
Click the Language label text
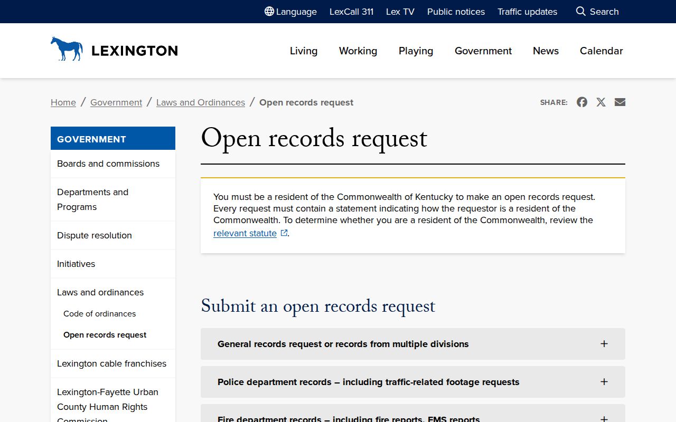pyautogui.click(x=296, y=12)
